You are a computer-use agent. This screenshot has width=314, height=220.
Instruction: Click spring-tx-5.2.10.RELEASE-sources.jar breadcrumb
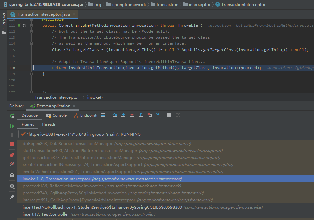(x=44, y=5)
